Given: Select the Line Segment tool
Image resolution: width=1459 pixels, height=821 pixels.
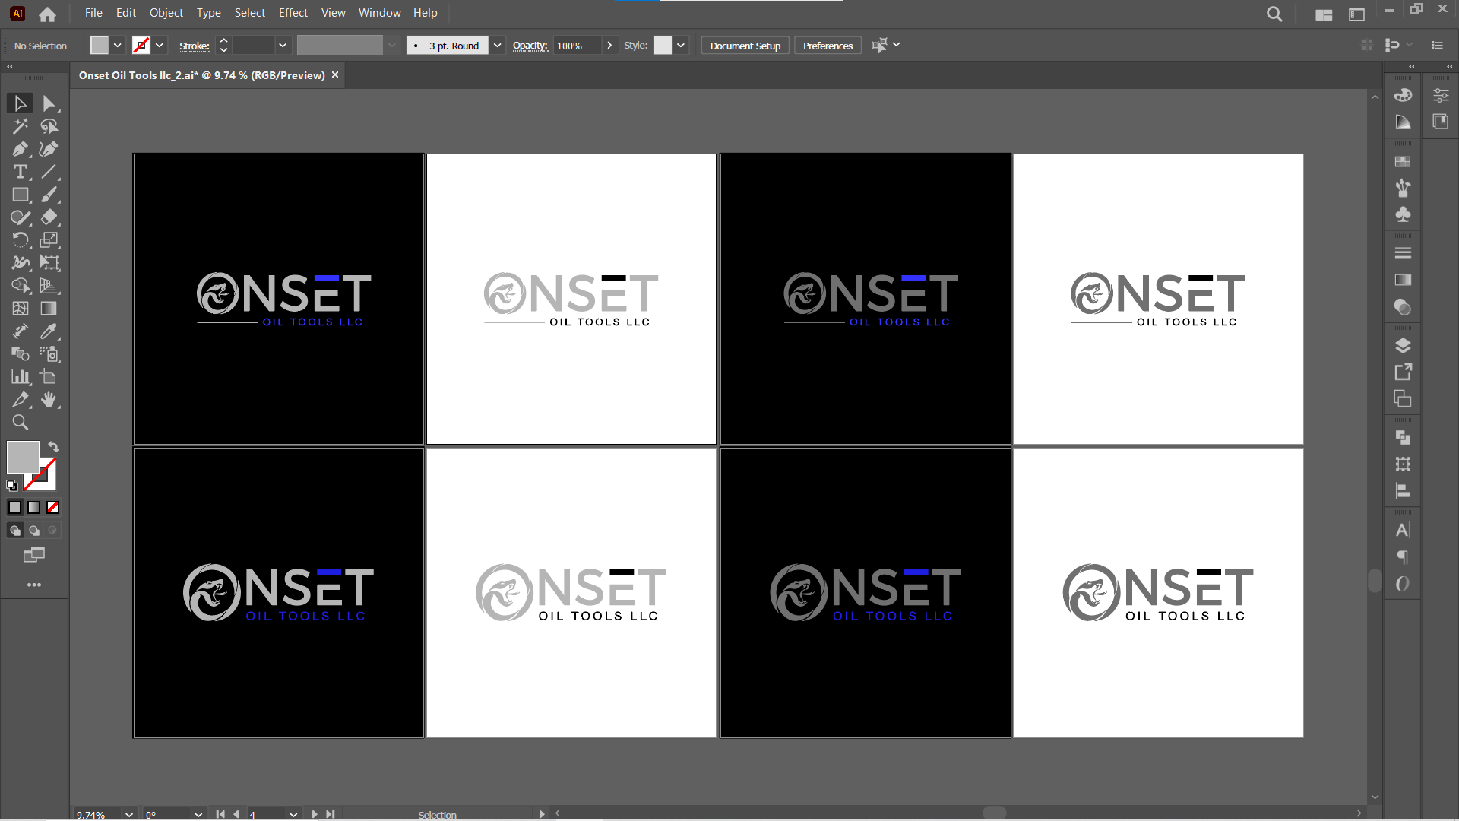Looking at the screenshot, I should pyautogui.click(x=49, y=172).
